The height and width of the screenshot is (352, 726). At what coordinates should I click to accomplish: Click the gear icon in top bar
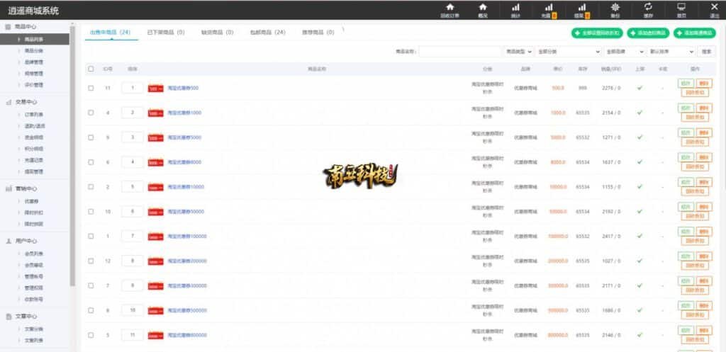click(x=615, y=7)
